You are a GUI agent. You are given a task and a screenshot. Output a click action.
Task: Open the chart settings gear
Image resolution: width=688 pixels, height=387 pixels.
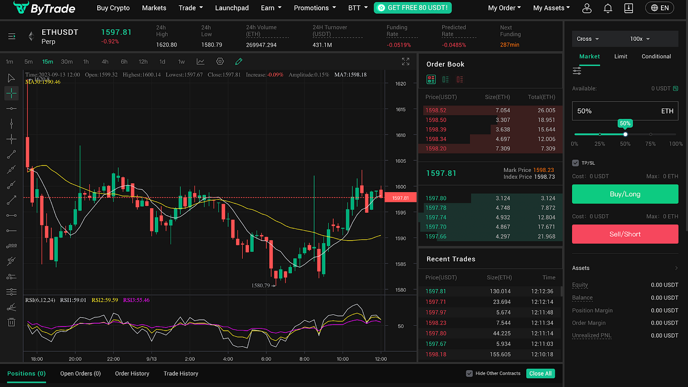(220, 61)
